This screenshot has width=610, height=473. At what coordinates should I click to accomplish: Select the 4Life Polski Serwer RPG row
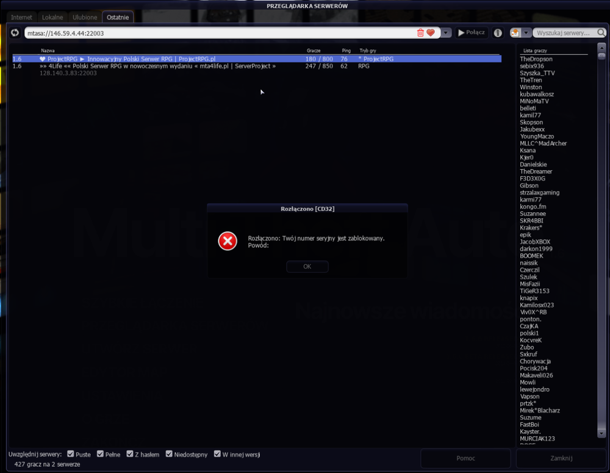point(257,66)
